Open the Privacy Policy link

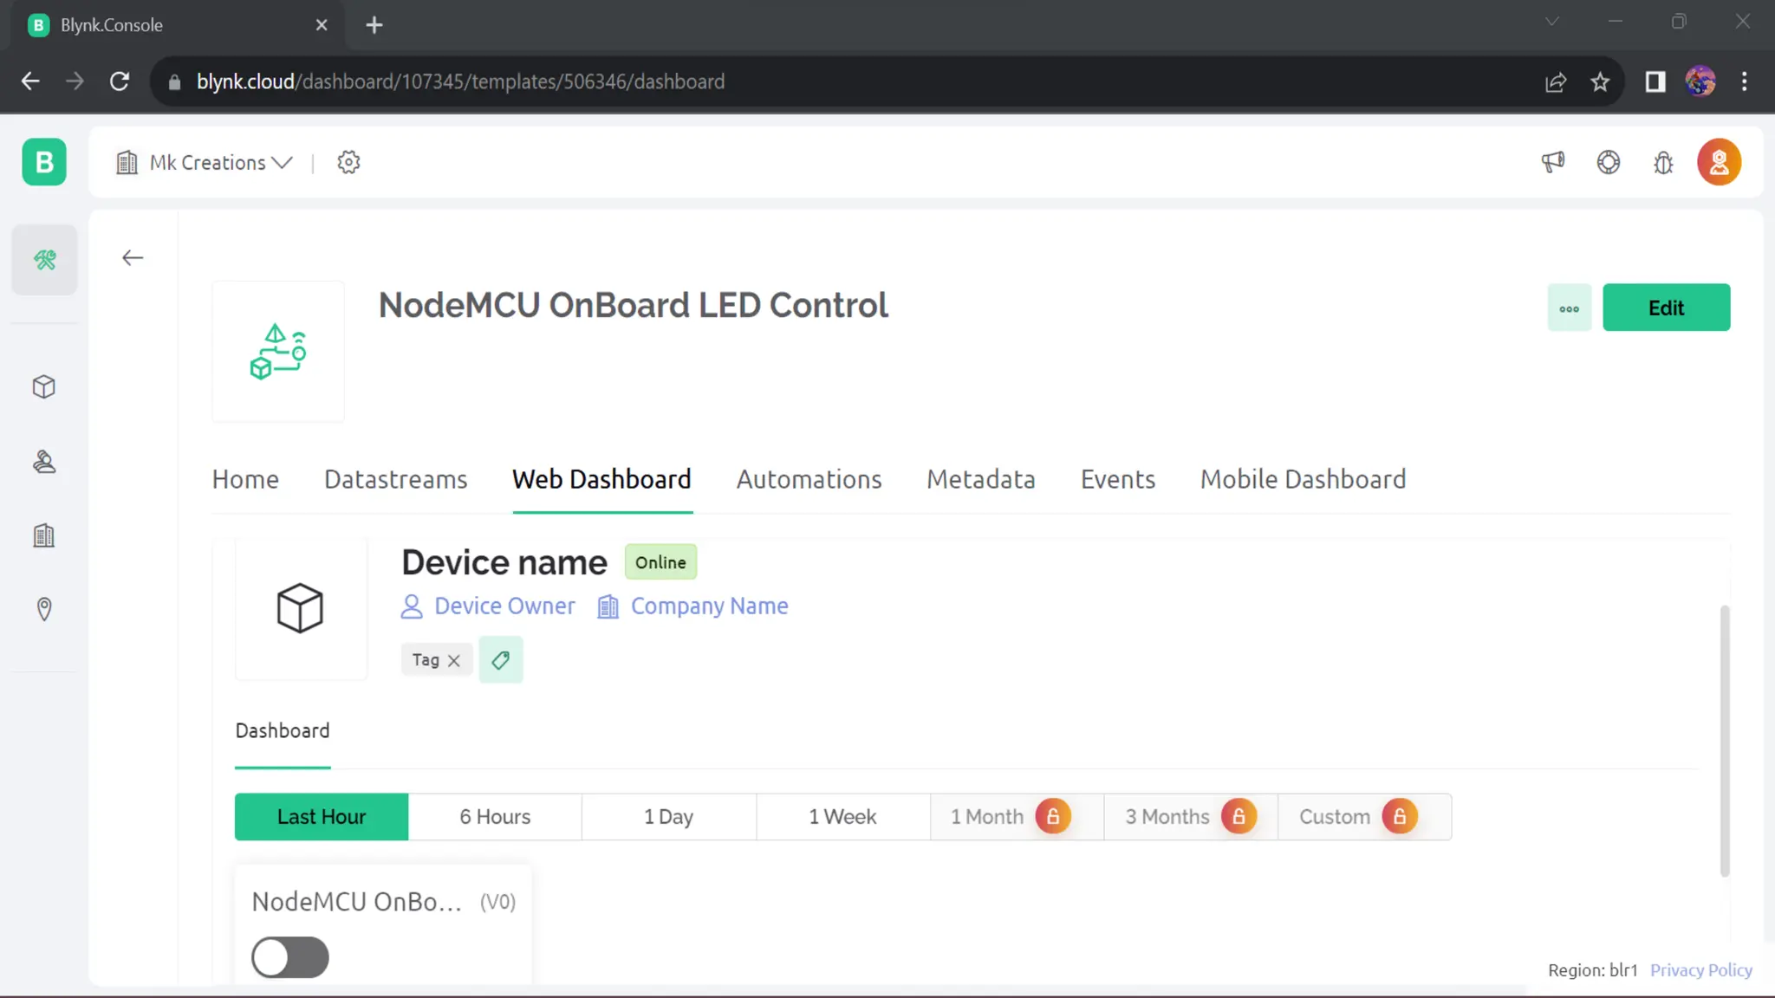pos(1700,970)
